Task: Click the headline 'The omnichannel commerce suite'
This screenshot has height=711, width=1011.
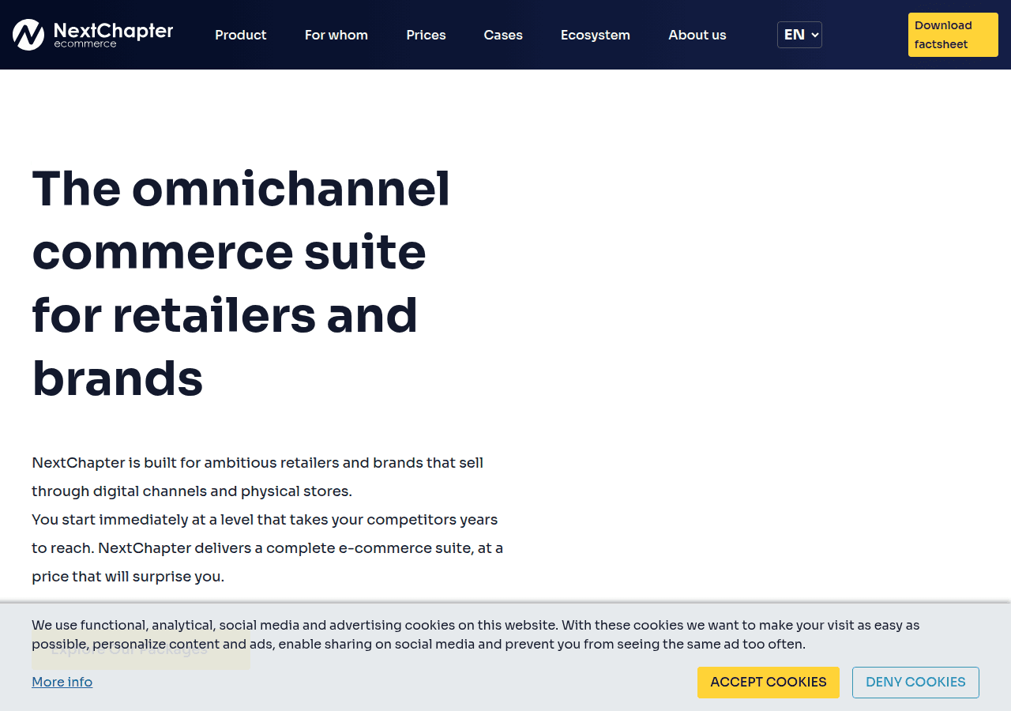Action: [241, 284]
